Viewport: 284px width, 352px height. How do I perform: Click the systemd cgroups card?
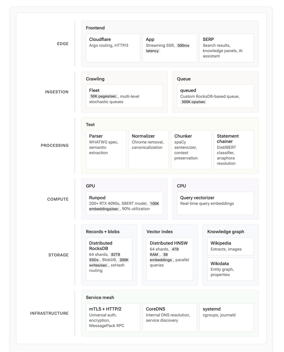(x=226, y=317)
